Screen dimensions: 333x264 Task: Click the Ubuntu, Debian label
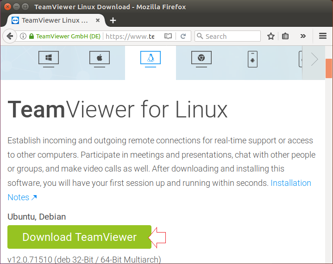(x=37, y=217)
